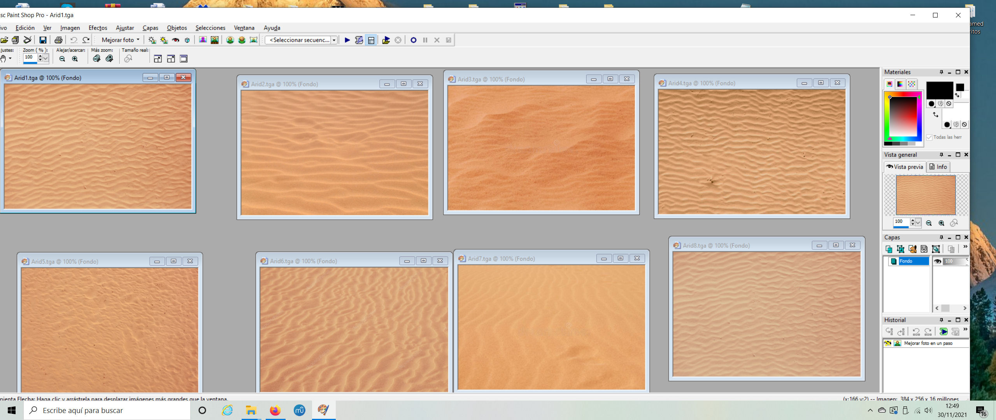The height and width of the screenshot is (420, 996).
Task: Click the Edit selected script icon
Action: pyautogui.click(x=359, y=40)
